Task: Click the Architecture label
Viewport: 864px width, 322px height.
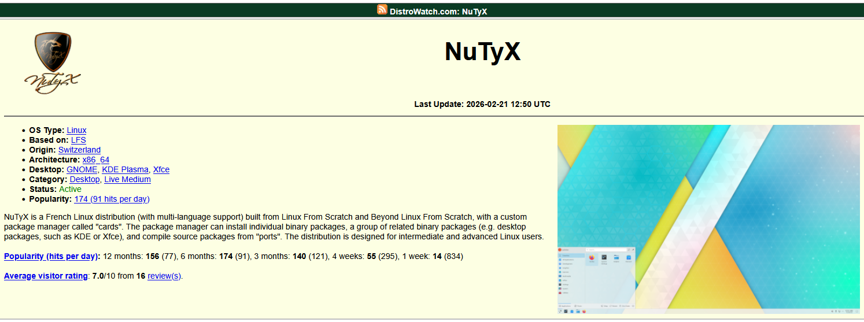Action: tap(55, 160)
